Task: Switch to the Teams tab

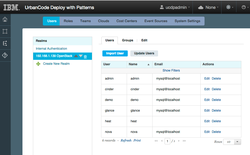Action: pos(85,21)
